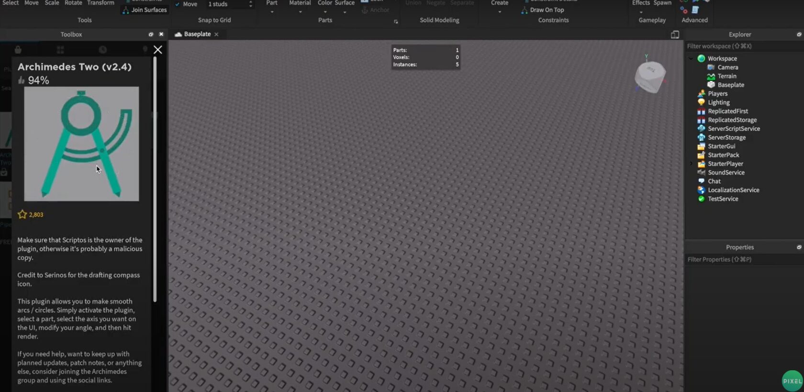This screenshot has width=804, height=392.
Task: Close the Baseplate tab
Action: click(x=216, y=34)
